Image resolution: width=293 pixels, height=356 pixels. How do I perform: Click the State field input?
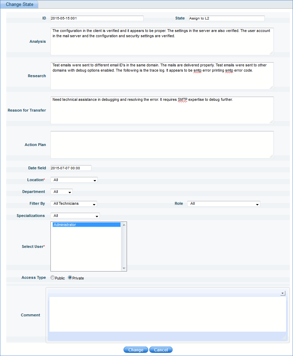coord(227,18)
